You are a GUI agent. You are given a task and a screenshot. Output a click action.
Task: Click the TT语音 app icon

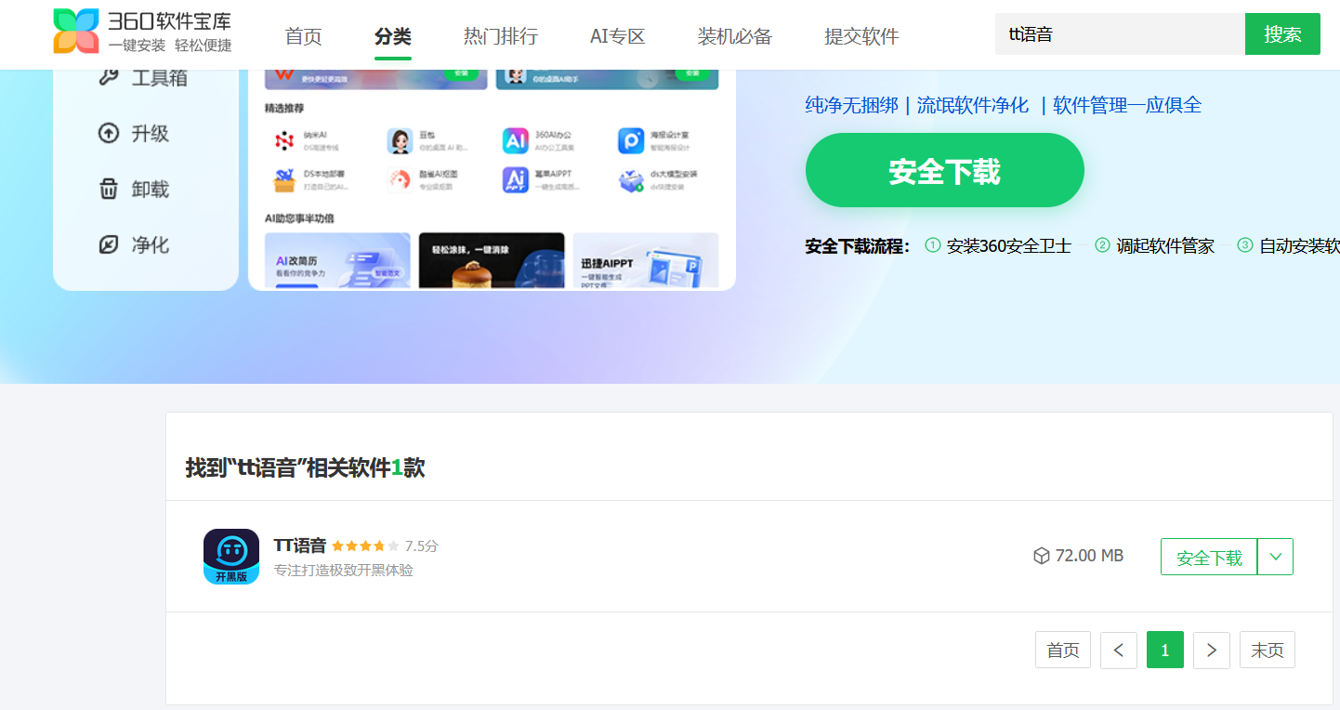(230, 557)
